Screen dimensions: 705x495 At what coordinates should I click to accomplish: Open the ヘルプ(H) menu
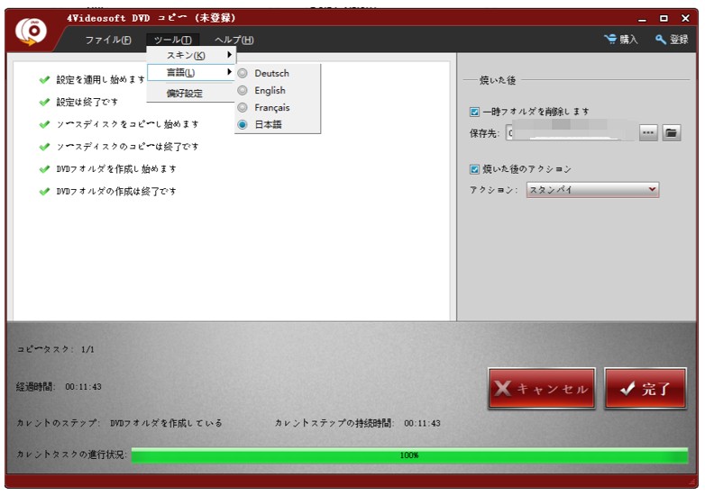[233, 40]
